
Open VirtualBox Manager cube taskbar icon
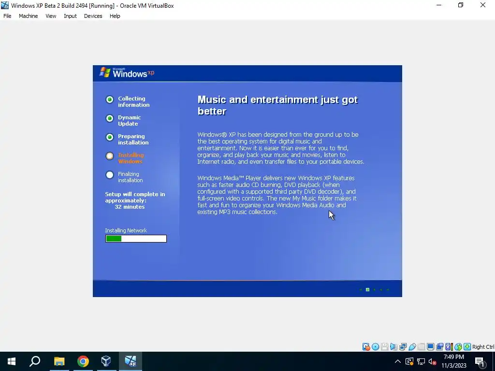(x=106, y=361)
